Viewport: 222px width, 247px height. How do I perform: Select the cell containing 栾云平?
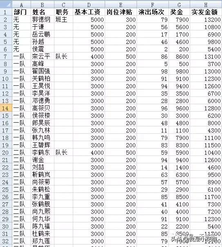coord(43,56)
